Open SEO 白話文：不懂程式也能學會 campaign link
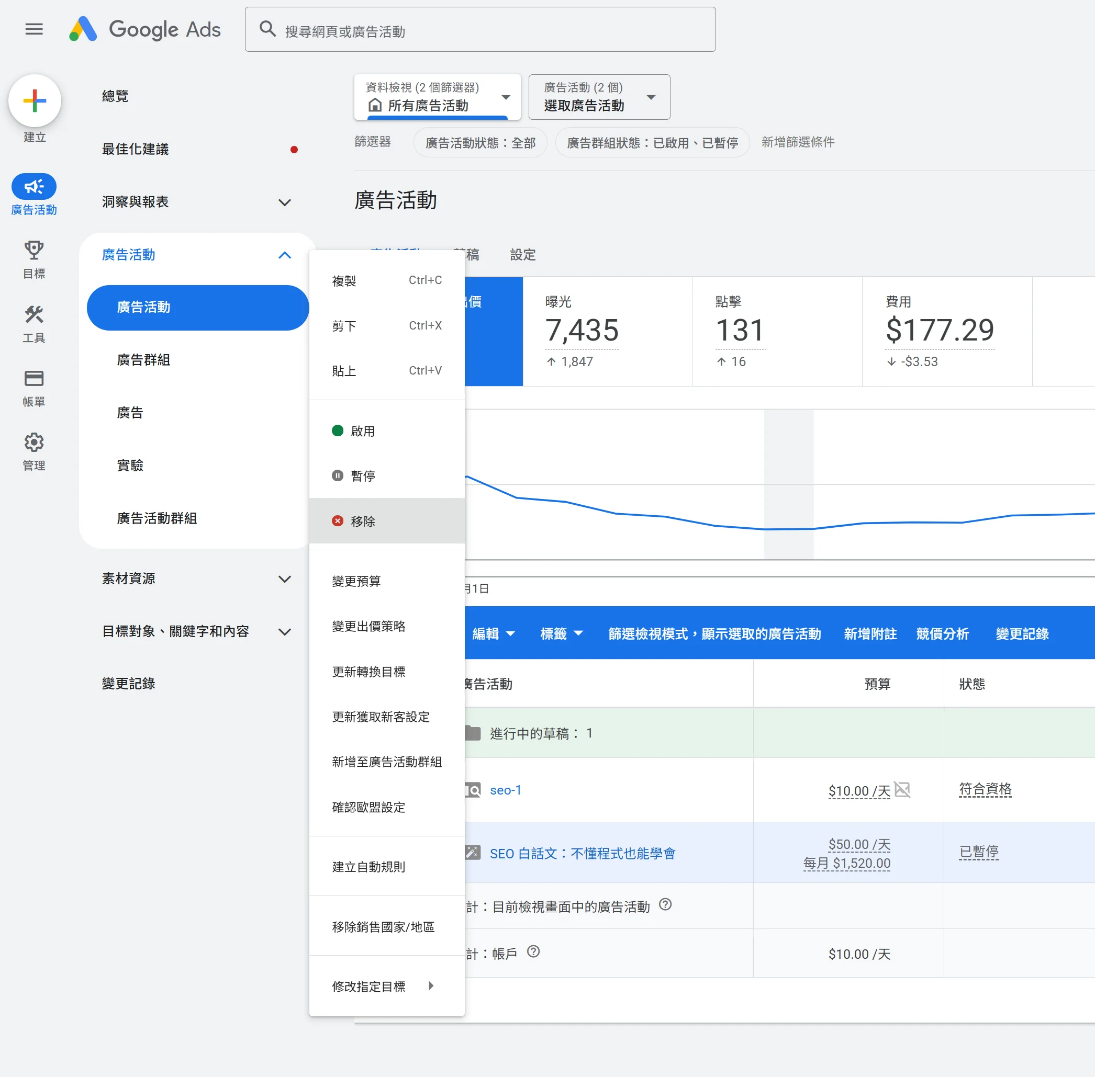The image size is (1095, 1077). (x=583, y=853)
